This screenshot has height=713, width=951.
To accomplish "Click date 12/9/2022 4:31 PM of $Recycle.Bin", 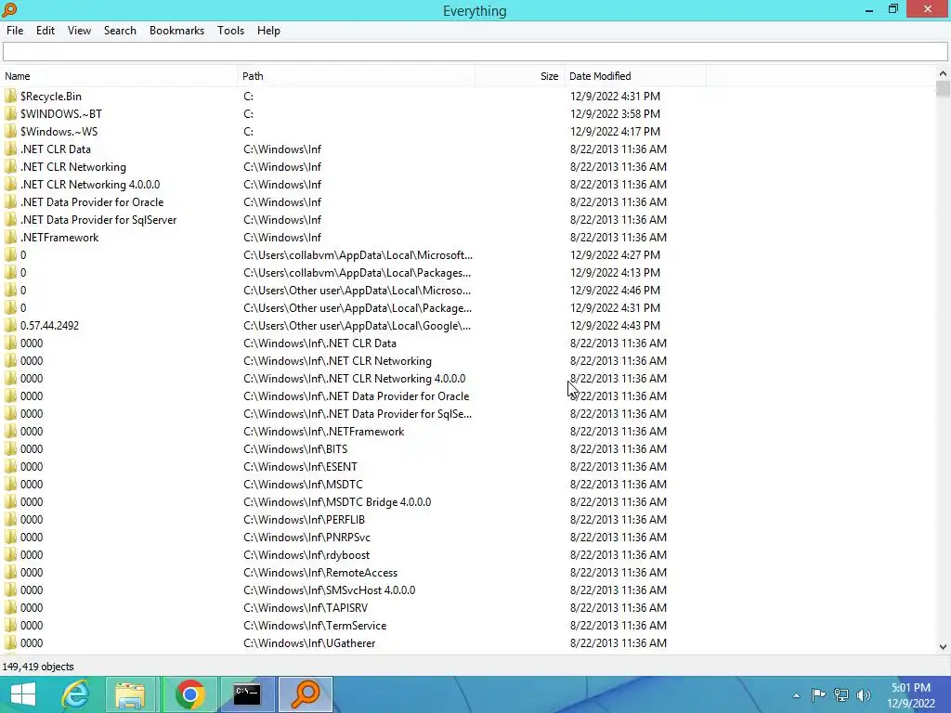I will (x=615, y=96).
